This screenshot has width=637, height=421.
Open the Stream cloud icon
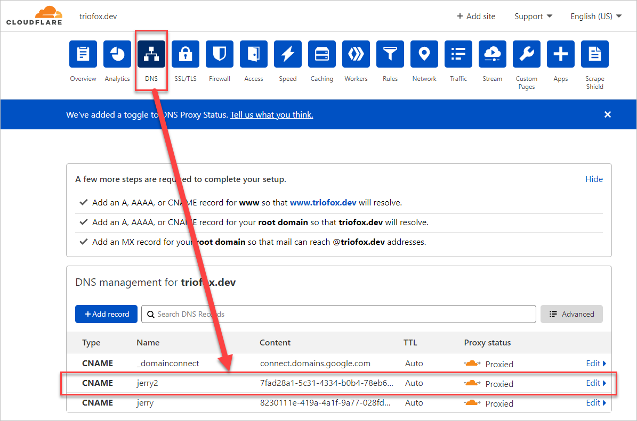click(x=493, y=54)
